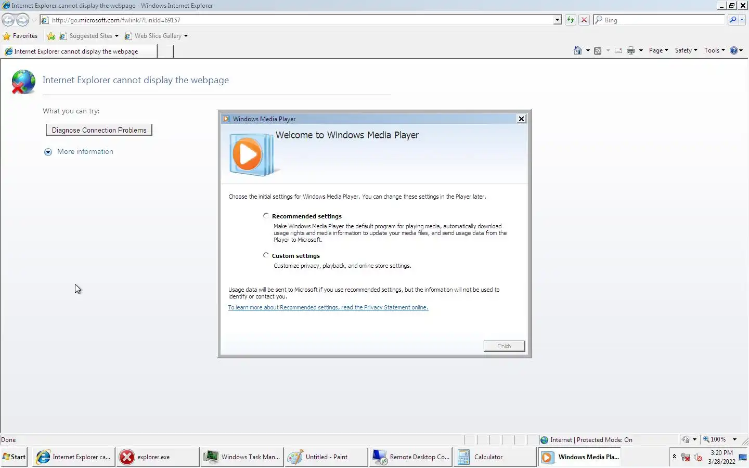Image resolution: width=749 pixels, height=468 pixels.
Task: Click the Start button
Action: (15, 457)
